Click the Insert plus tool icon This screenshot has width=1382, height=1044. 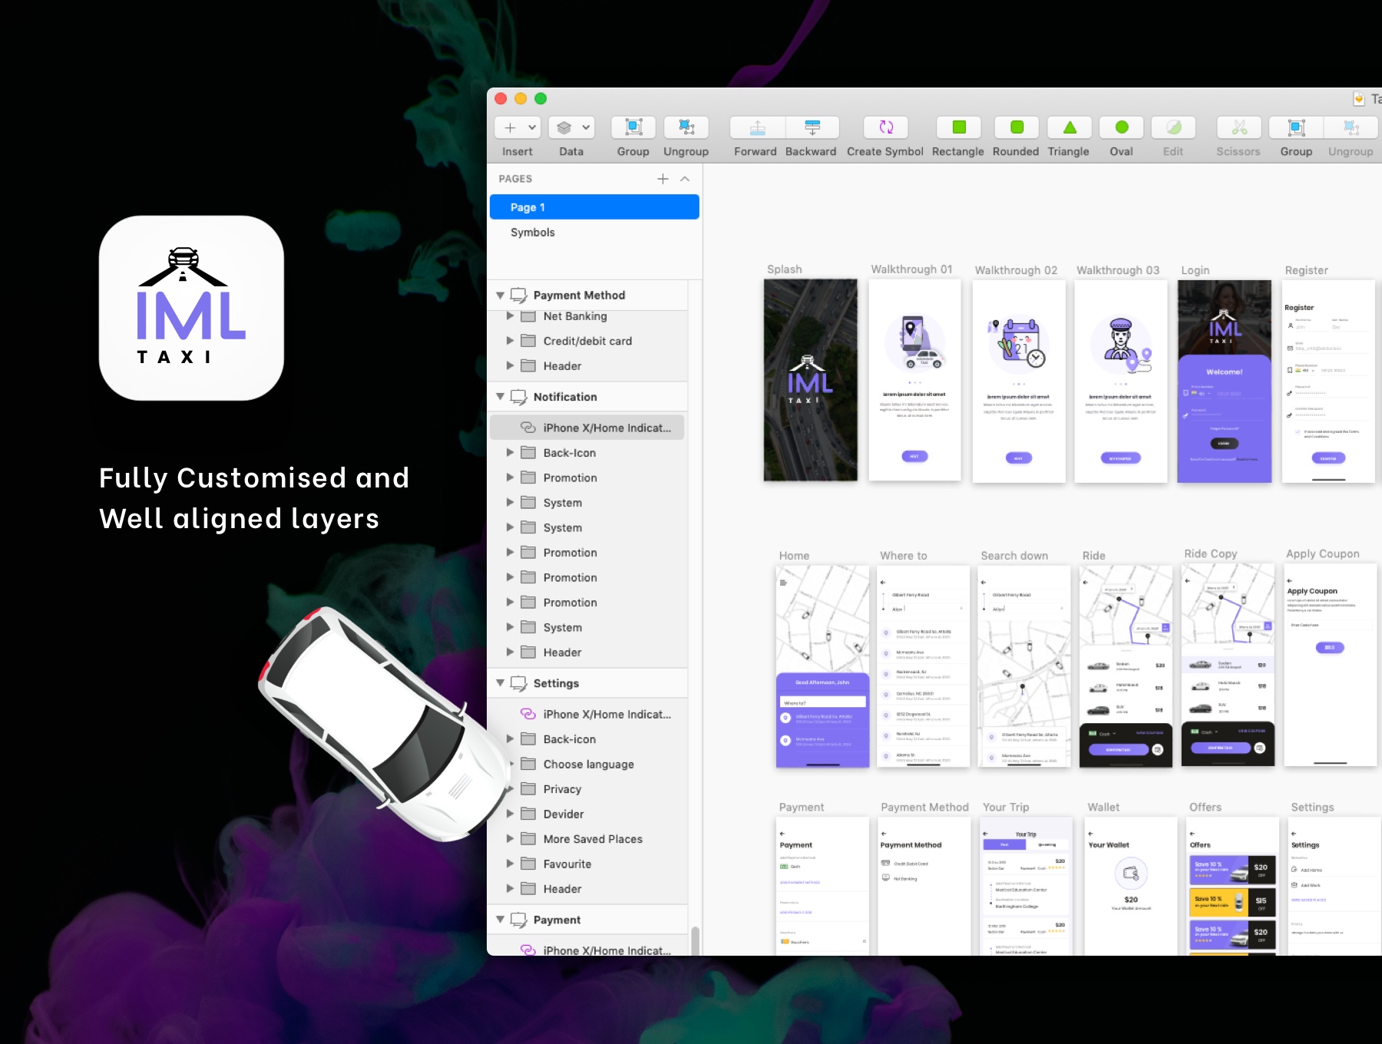point(511,127)
